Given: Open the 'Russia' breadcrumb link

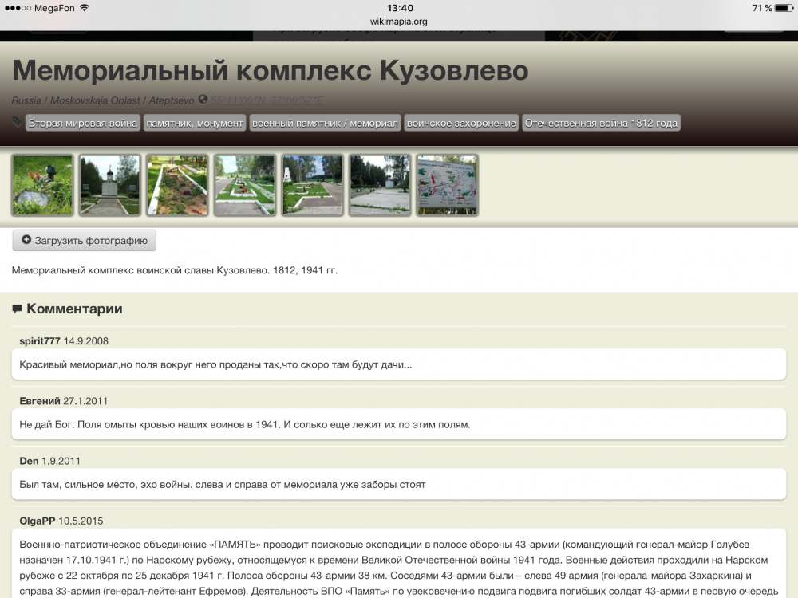Looking at the screenshot, I should pyautogui.click(x=26, y=100).
